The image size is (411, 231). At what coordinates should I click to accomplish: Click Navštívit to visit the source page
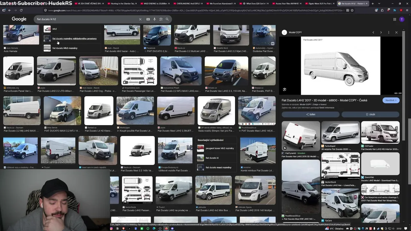pyautogui.click(x=391, y=100)
